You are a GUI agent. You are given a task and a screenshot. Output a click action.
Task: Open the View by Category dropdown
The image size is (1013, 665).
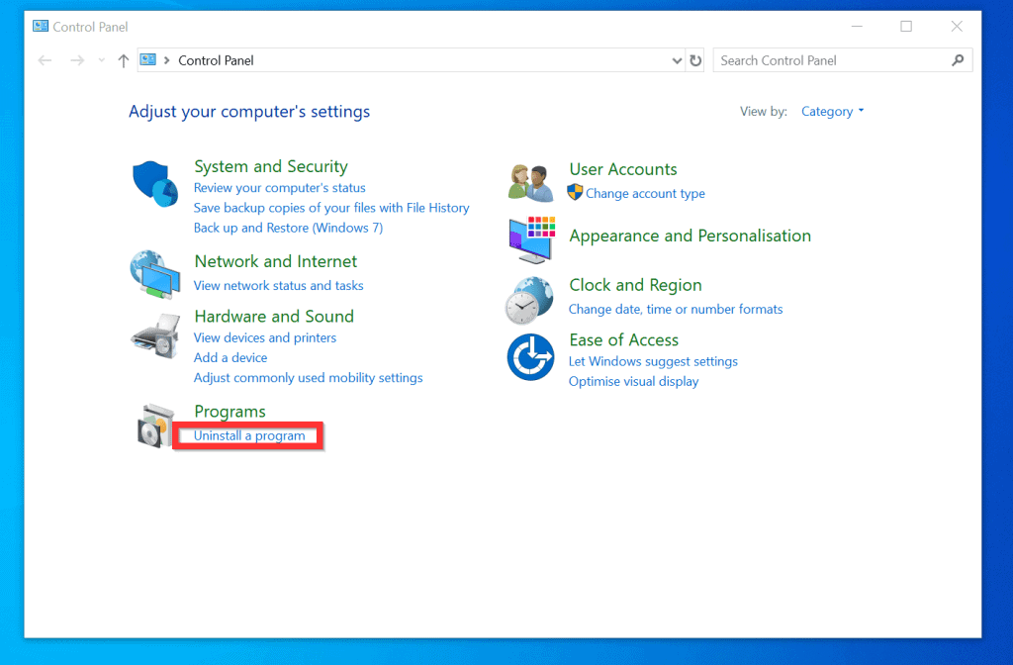tap(832, 111)
